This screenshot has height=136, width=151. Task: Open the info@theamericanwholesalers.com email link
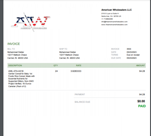pos(114,22)
